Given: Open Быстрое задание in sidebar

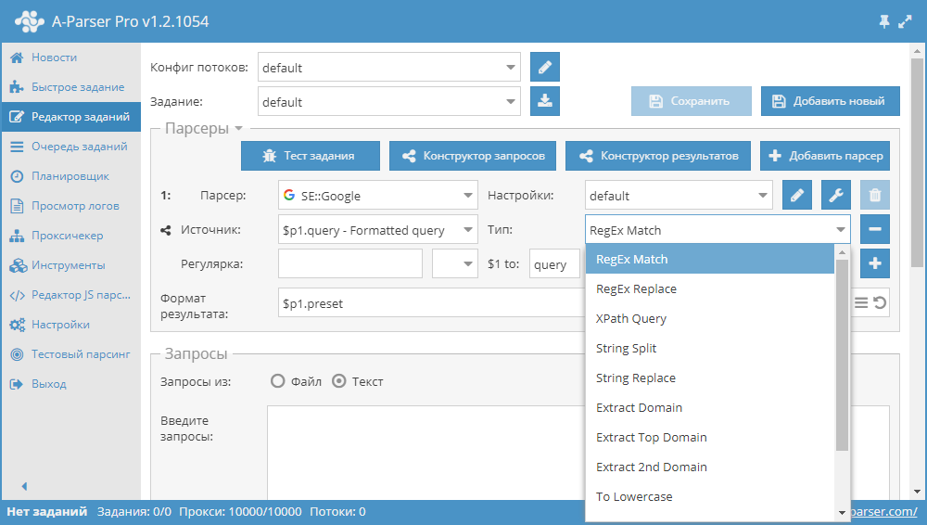Looking at the screenshot, I should [71, 87].
